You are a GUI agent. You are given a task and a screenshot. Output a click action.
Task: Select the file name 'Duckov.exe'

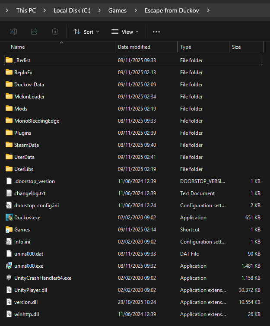27,218
